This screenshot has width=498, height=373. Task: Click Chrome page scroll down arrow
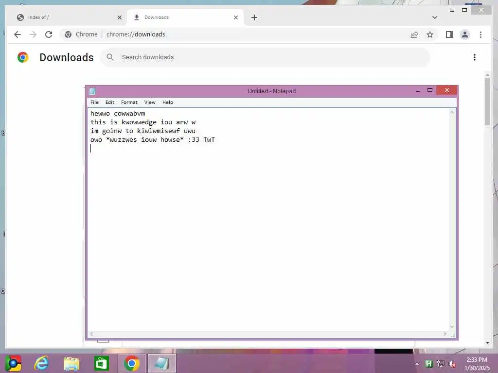[x=487, y=343]
